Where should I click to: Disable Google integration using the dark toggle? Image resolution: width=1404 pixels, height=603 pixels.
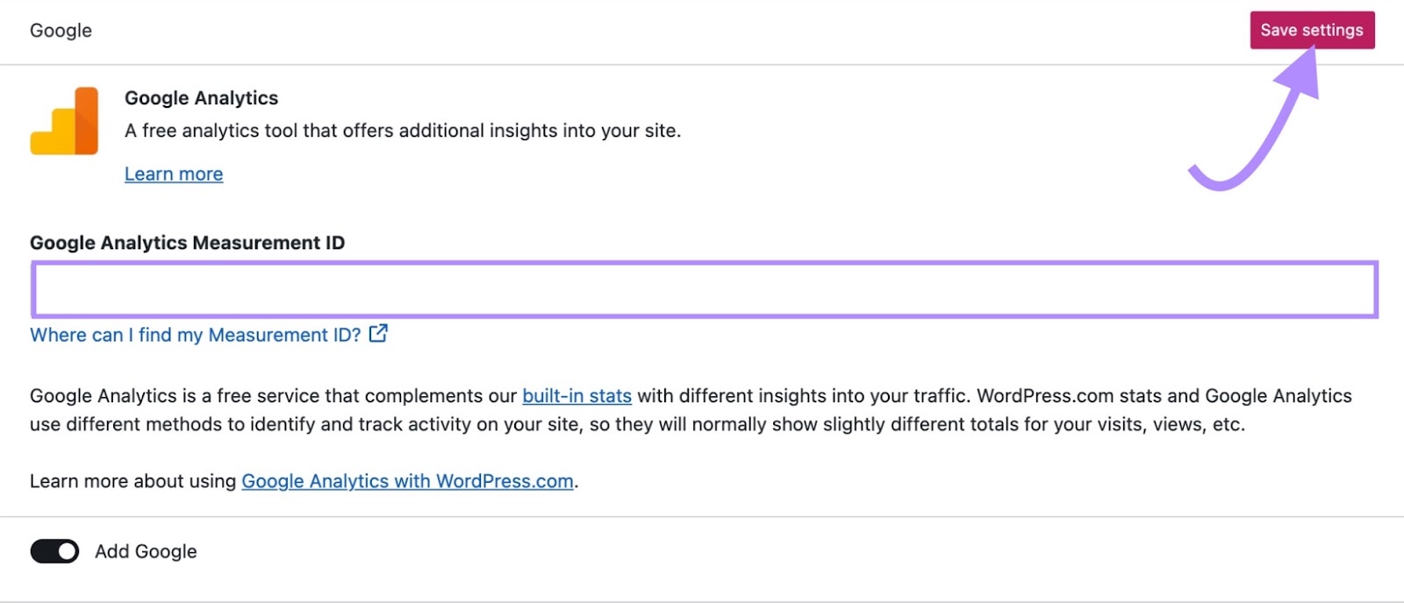(x=54, y=551)
